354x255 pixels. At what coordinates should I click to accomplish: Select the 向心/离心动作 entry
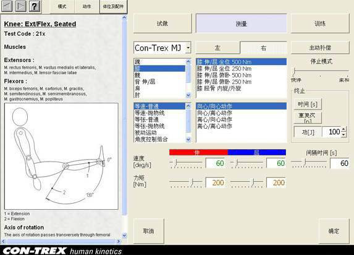coord(242,113)
